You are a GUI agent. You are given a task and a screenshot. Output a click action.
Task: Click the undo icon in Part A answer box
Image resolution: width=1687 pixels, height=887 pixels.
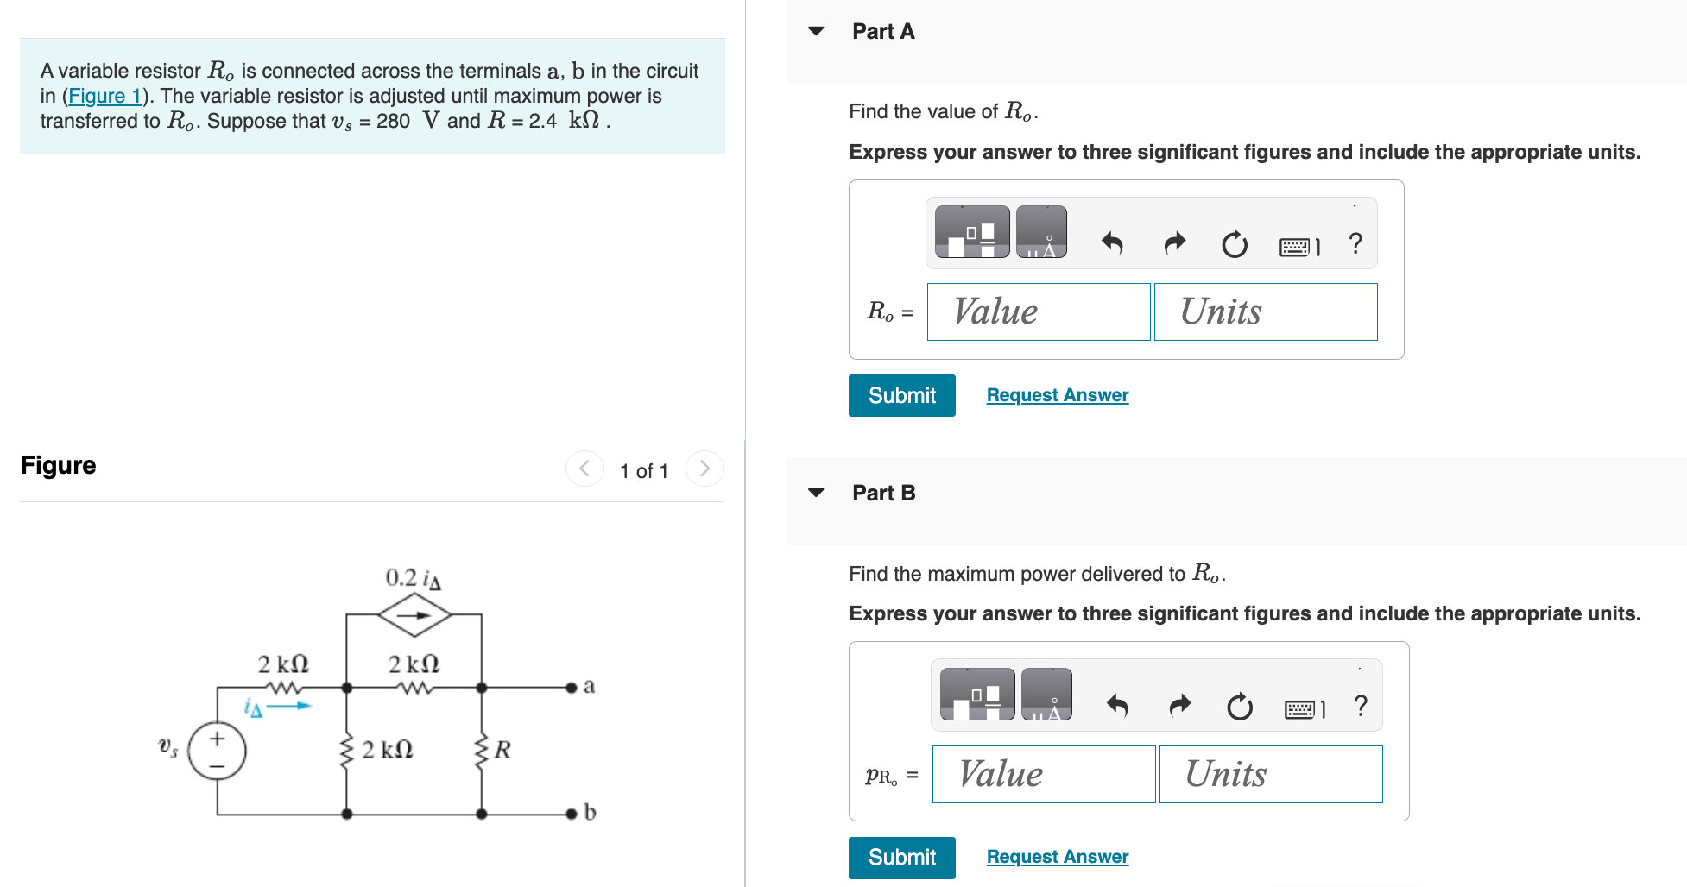click(1114, 244)
